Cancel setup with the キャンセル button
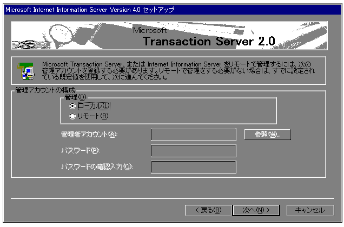 [310, 210]
